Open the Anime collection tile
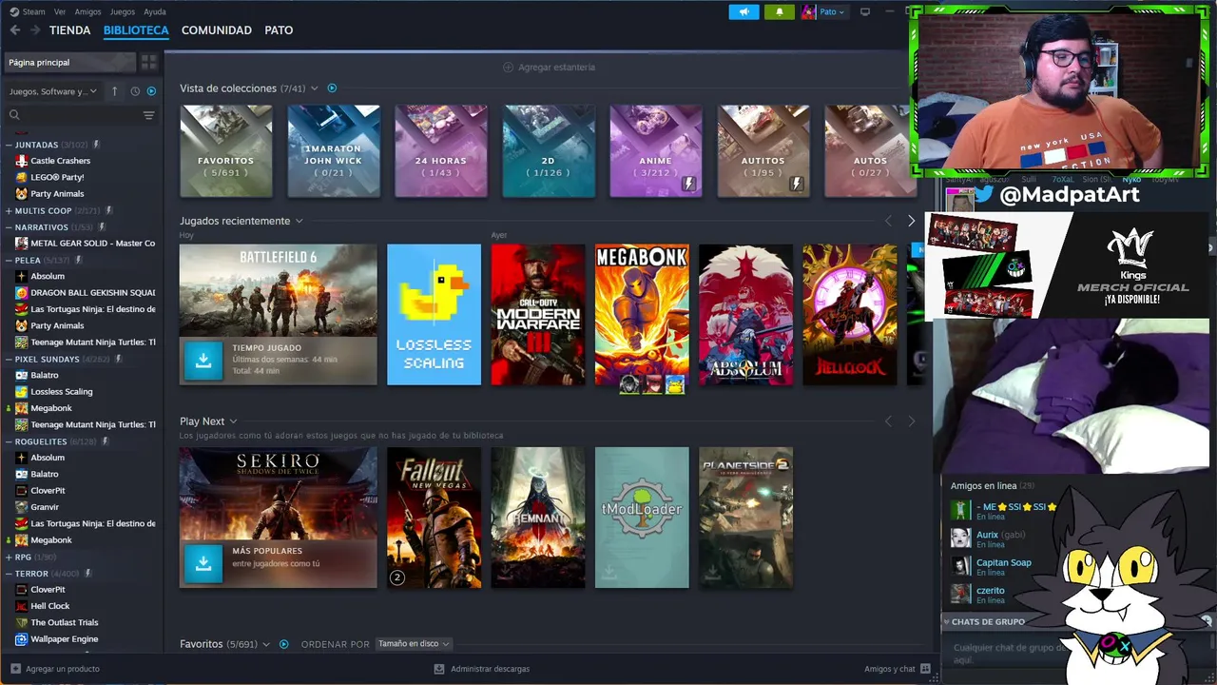The width and height of the screenshot is (1217, 685). click(x=656, y=151)
